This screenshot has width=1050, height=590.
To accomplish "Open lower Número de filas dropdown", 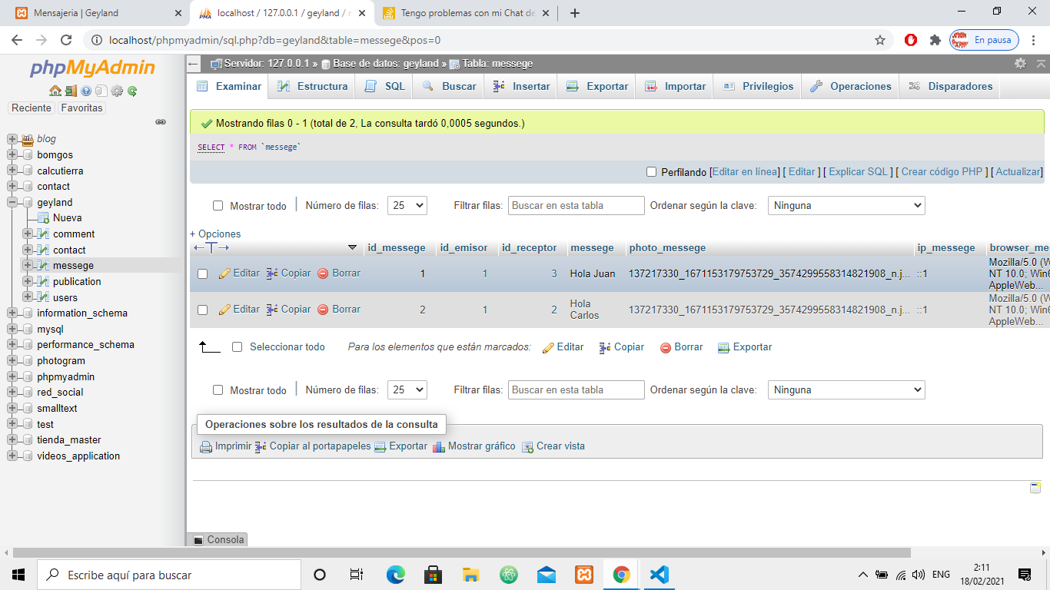I will 407,390.
